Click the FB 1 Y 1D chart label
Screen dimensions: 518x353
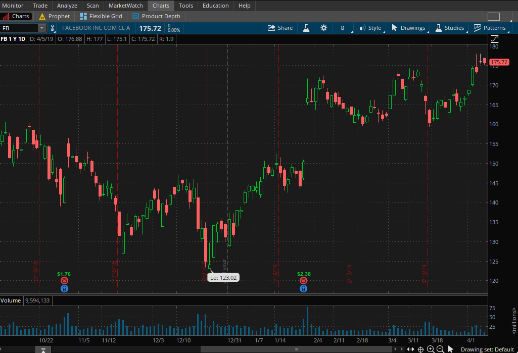point(13,39)
